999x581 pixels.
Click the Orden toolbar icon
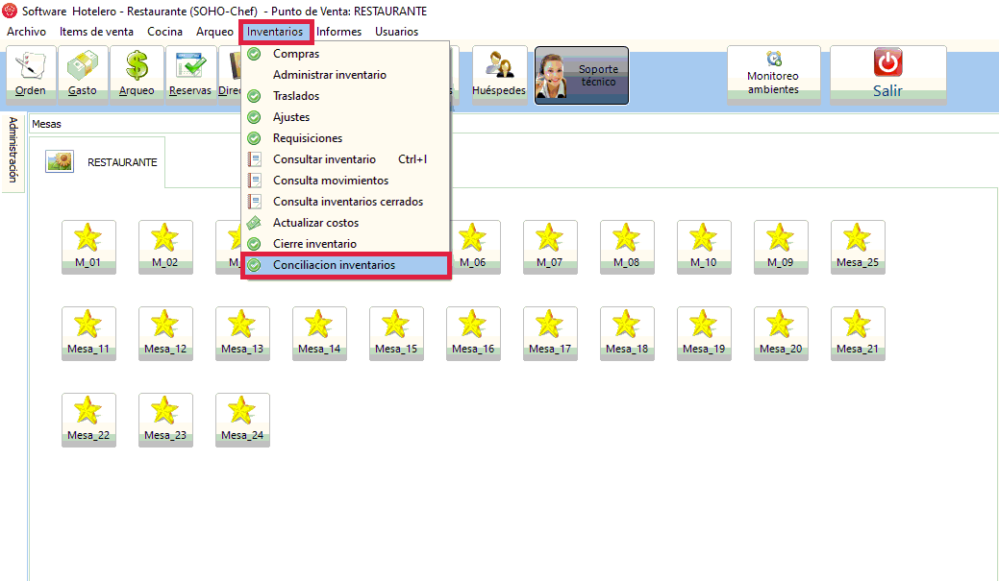coord(31,73)
